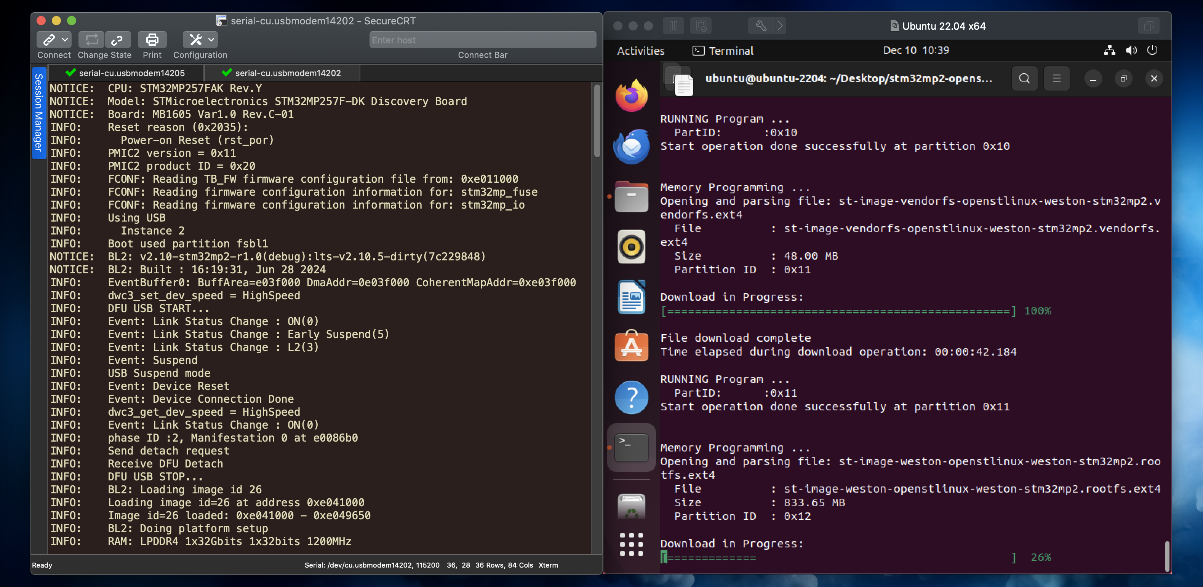The image size is (1203, 587).
Task: Click the Enter host field
Action: 482,40
